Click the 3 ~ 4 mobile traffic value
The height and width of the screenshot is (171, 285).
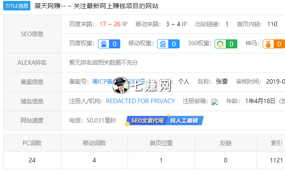pyautogui.click(x=173, y=24)
